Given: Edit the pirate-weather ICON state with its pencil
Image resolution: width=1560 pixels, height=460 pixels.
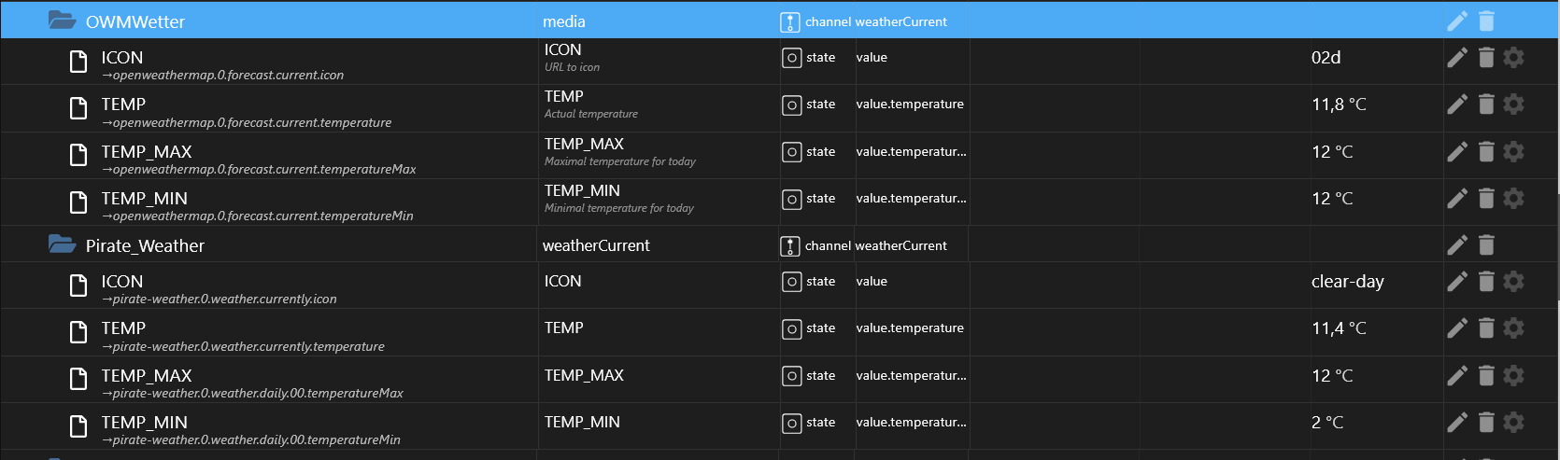Looking at the screenshot, I should 1457,282.
